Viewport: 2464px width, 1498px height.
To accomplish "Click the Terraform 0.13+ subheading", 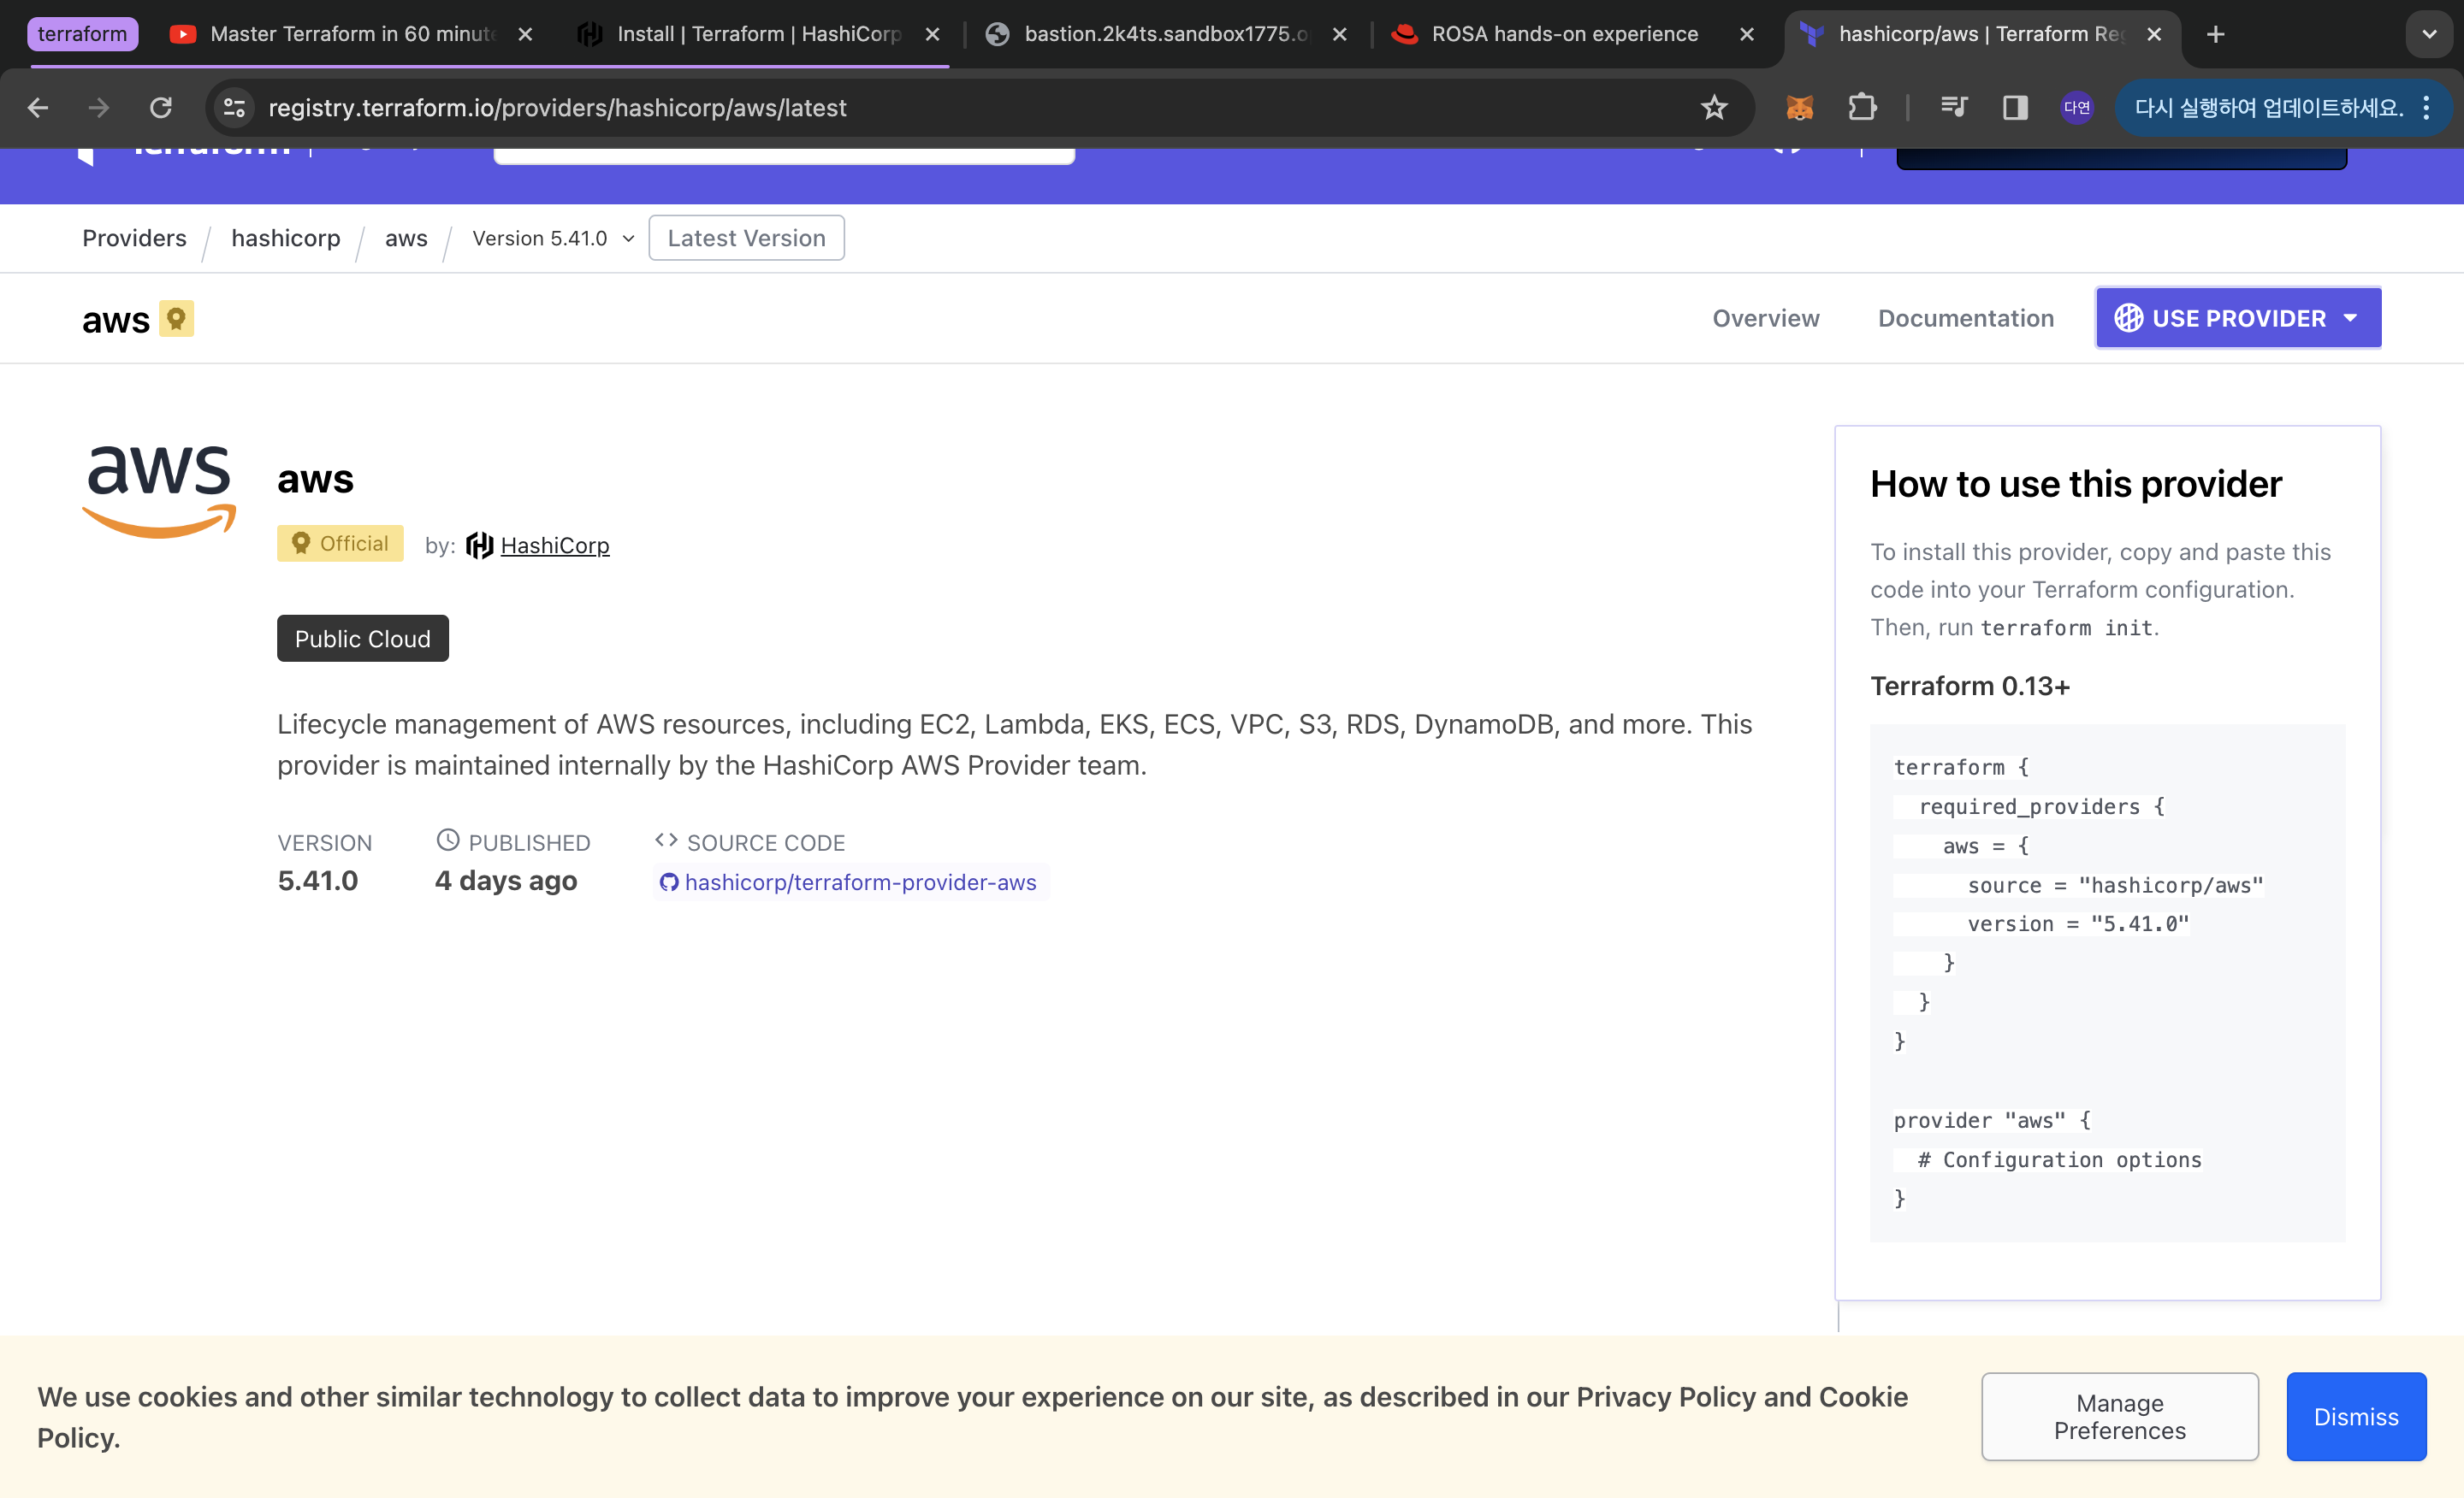I will [x=1969, y=687].
